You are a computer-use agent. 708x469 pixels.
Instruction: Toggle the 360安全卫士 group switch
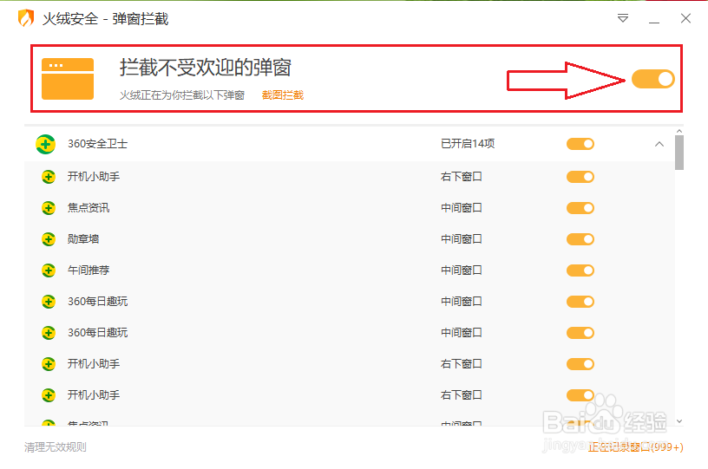580,144
